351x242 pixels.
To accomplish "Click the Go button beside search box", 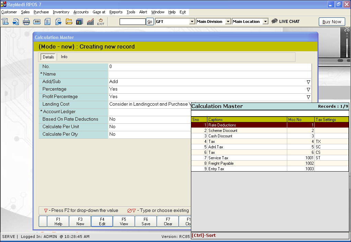I will tap(150, 22).
